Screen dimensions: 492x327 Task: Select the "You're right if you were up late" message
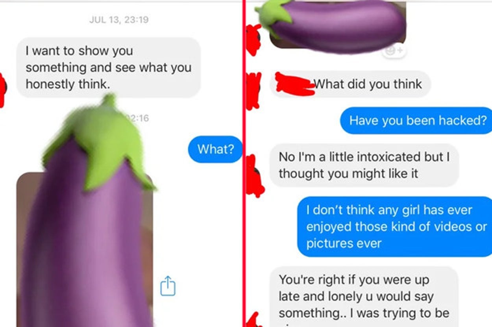364,297
